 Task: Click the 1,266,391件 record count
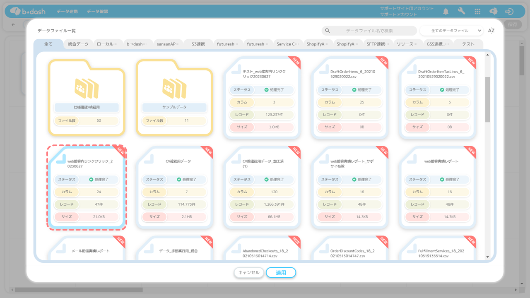click(274, 204)
